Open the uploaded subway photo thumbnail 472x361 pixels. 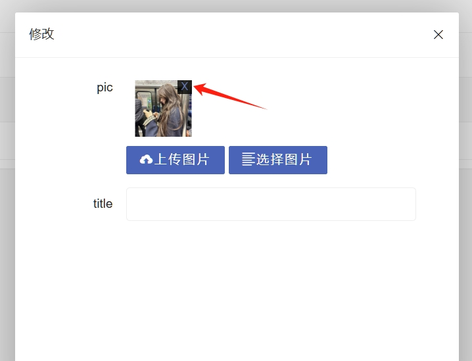click(163, 108)
